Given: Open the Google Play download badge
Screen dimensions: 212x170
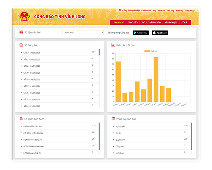Looking at the screenshot, I should click(141, 33).
